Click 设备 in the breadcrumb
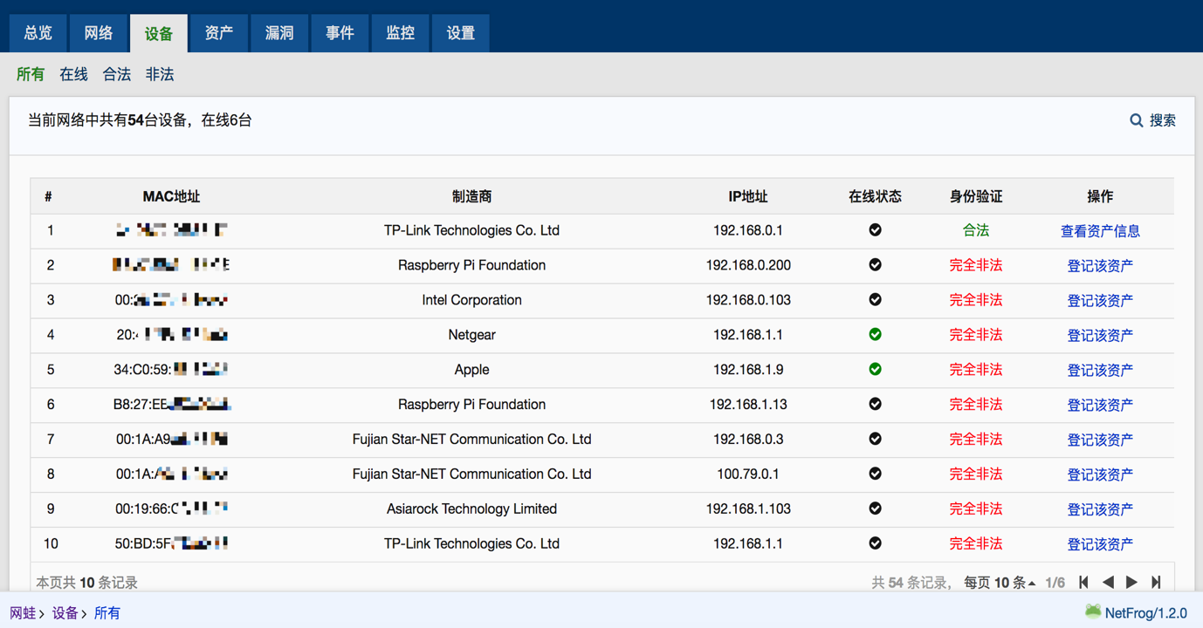 [x=65, y=613]
